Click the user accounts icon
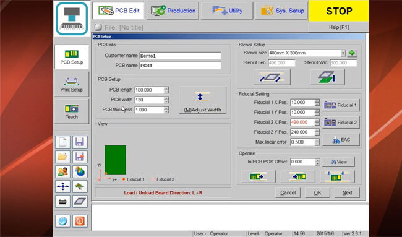402x237 pixels. point(63,171)
